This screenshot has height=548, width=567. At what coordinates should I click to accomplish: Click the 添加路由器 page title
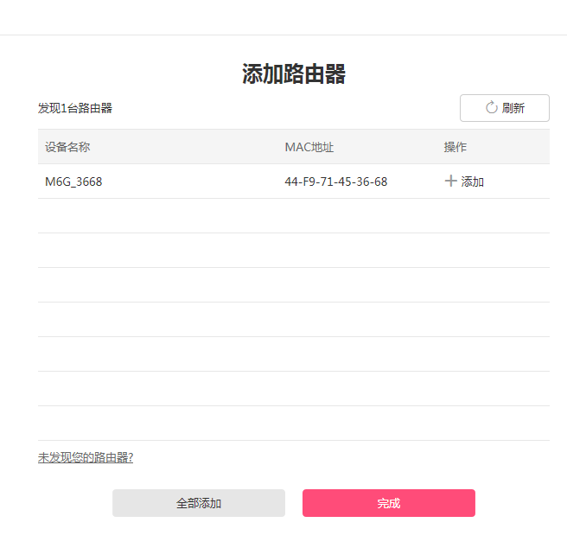click(x=294, y=74)
